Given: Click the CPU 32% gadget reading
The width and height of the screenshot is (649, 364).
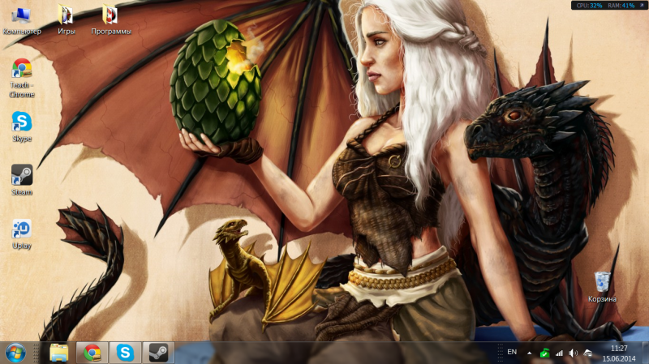Looking at the screenshot, I should tap(590, 6).
